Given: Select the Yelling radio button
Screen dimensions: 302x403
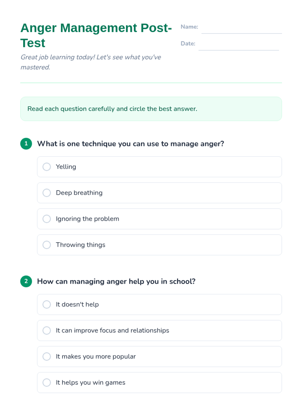Looking at the screenshot, I should [47, 167].
